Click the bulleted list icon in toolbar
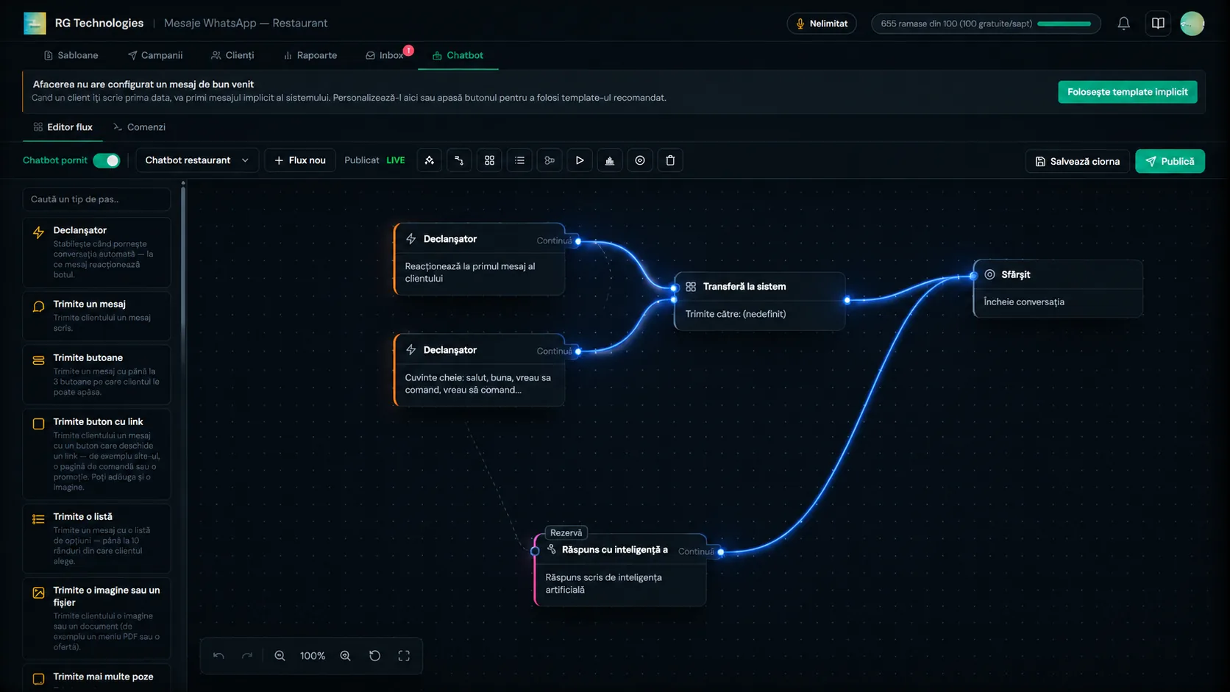 [519, 160]
